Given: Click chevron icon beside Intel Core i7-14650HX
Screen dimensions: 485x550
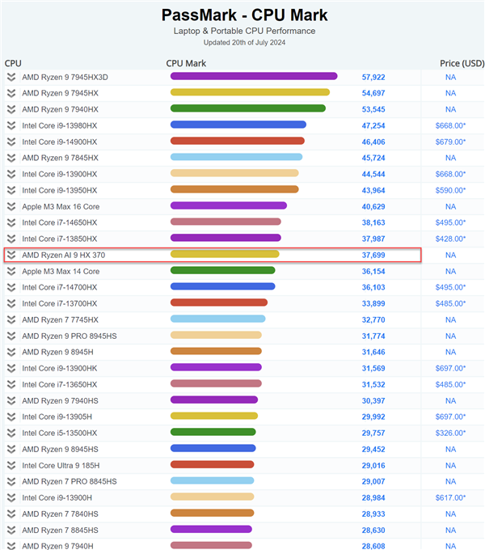Looking at the screenshot, I should (x=11, y=222).
